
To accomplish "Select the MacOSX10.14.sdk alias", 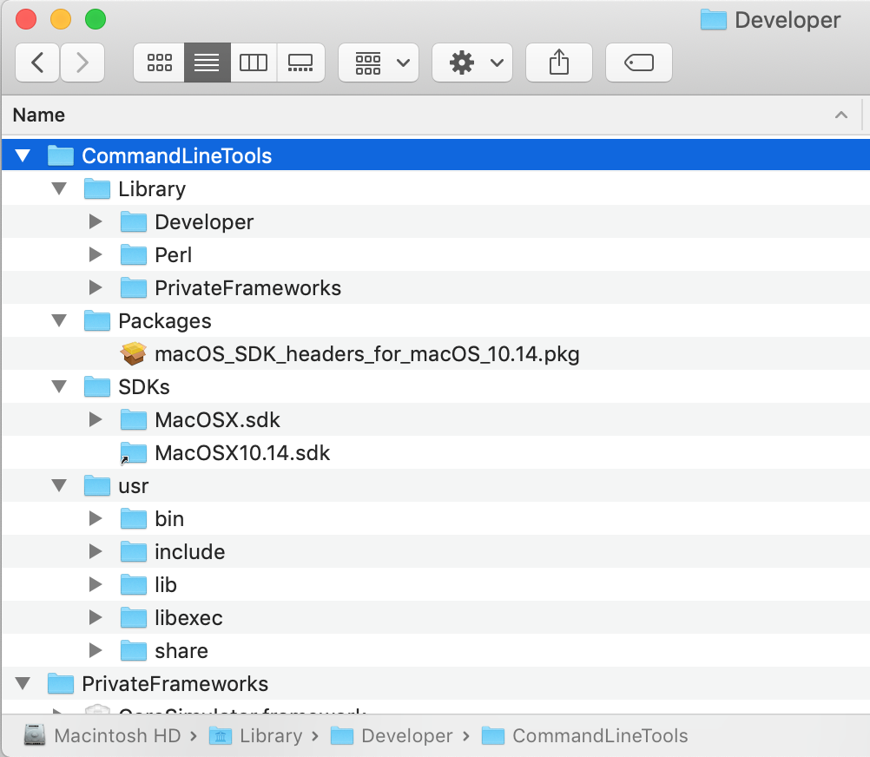I will coord(242,453).
